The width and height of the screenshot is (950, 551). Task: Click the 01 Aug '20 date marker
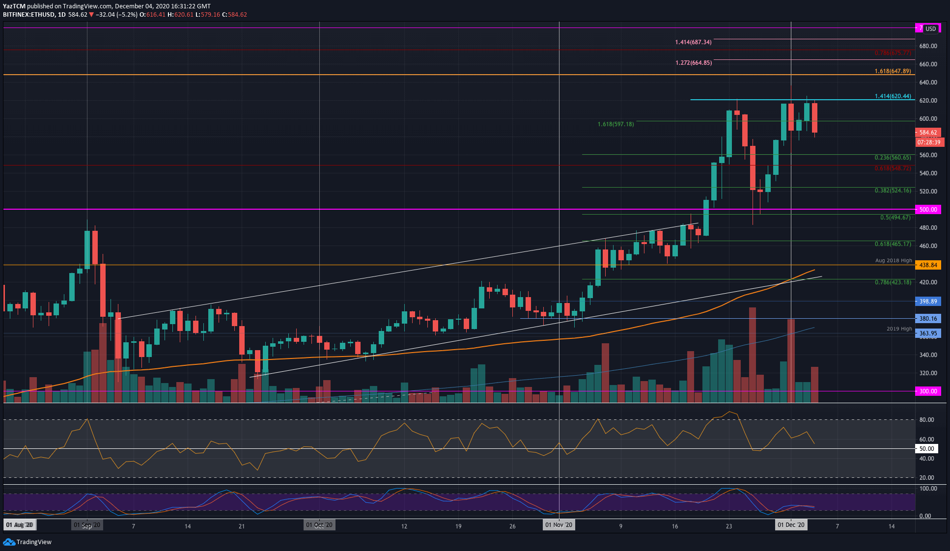point(20,525)
